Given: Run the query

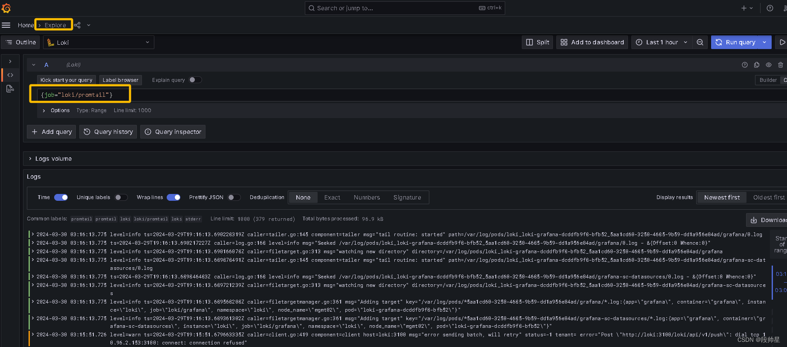Looking at the screenshot, I should pyautogui.click(x=735, y=42).
